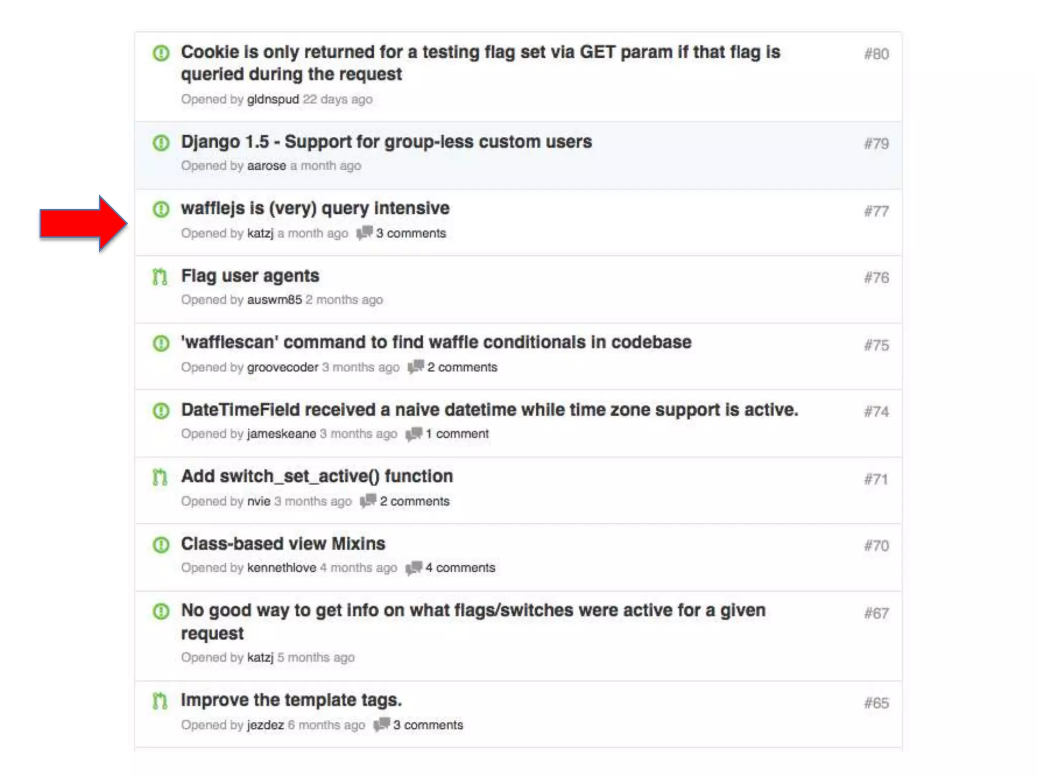Click issue number #67
Screen dimensions: 1037x778
(x=876, y=613)
